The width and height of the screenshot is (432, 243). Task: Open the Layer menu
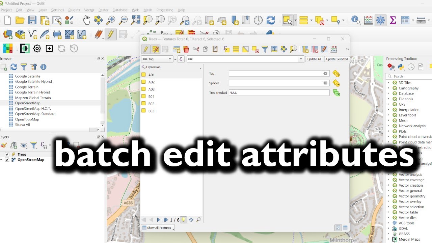click(x=43, y=10)
